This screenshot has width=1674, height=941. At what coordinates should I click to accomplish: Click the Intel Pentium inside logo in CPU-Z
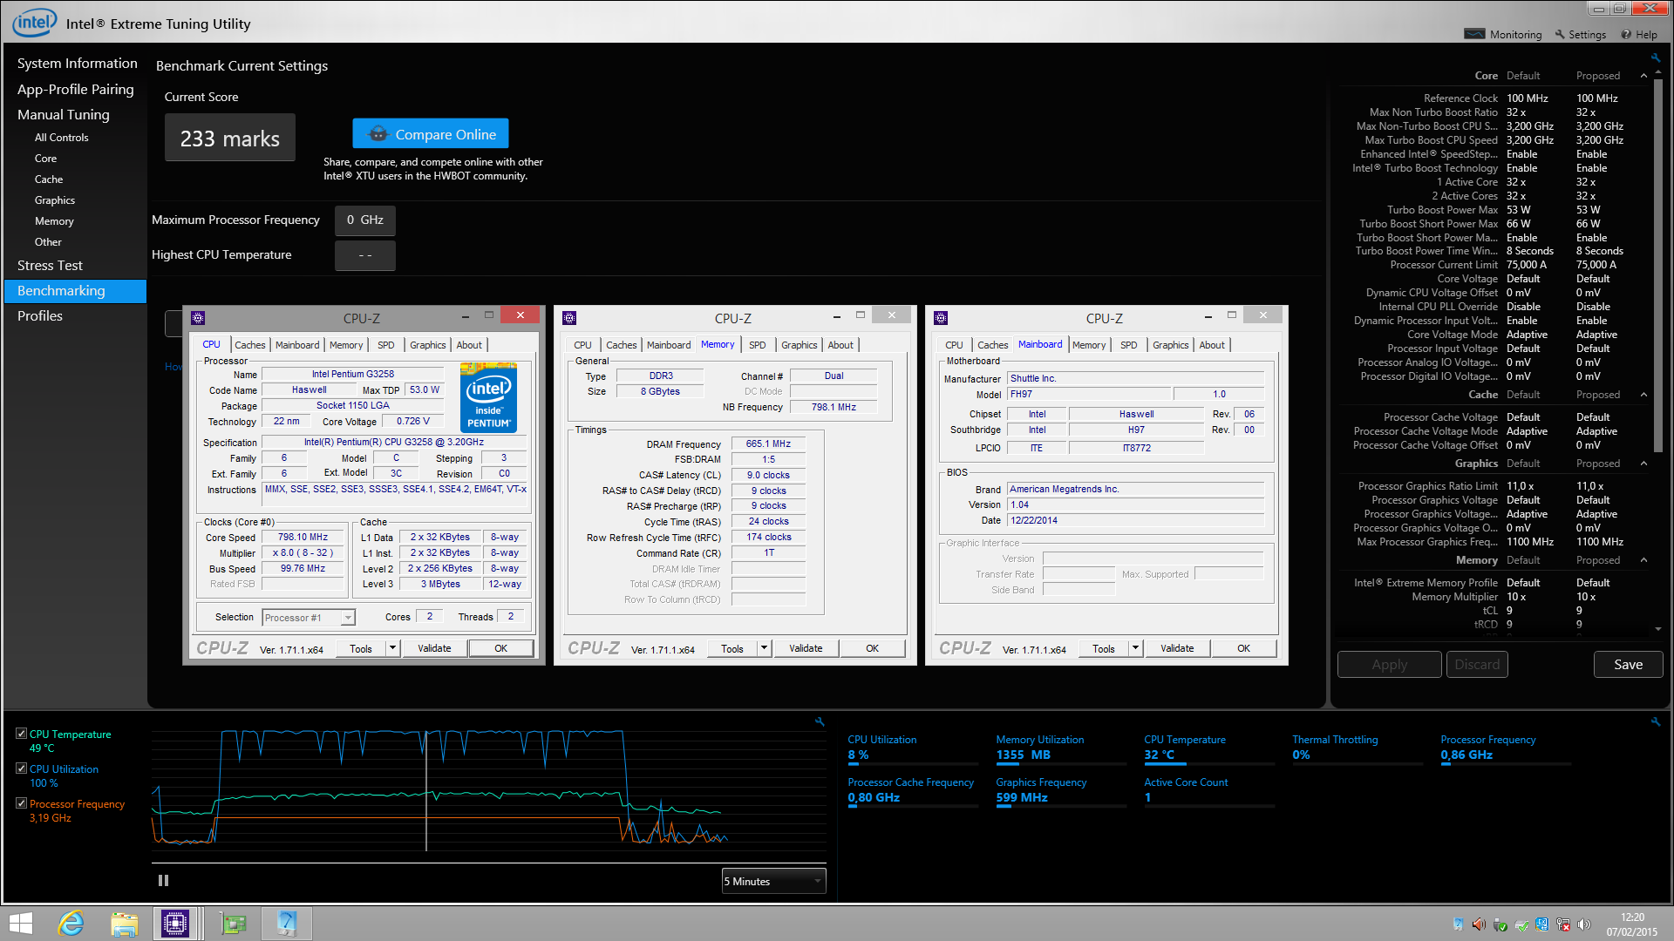point(488,397)
